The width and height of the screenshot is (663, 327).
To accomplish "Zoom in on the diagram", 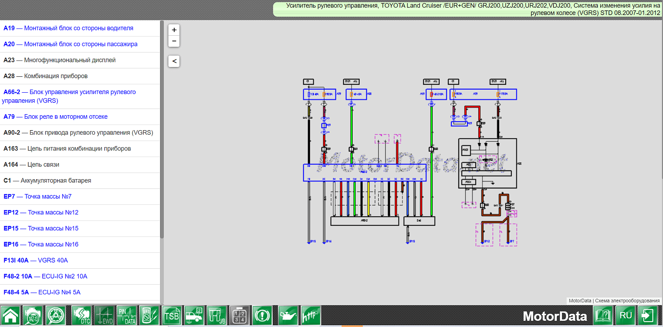I will tap(174, 30).
